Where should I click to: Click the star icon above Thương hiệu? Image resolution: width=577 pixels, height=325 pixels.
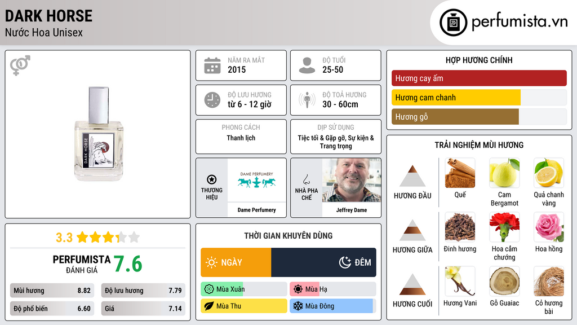[x=212, y=179]
